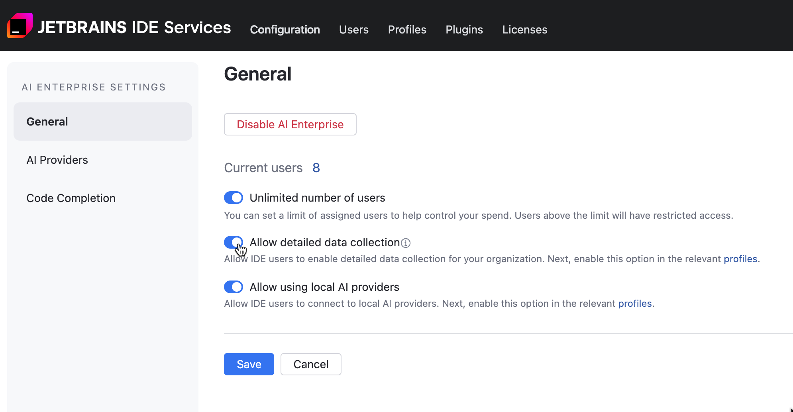Select General in AI Enterprise Settings
The image size is (793, 412).
pyautogui.click(x=47, y=122)
